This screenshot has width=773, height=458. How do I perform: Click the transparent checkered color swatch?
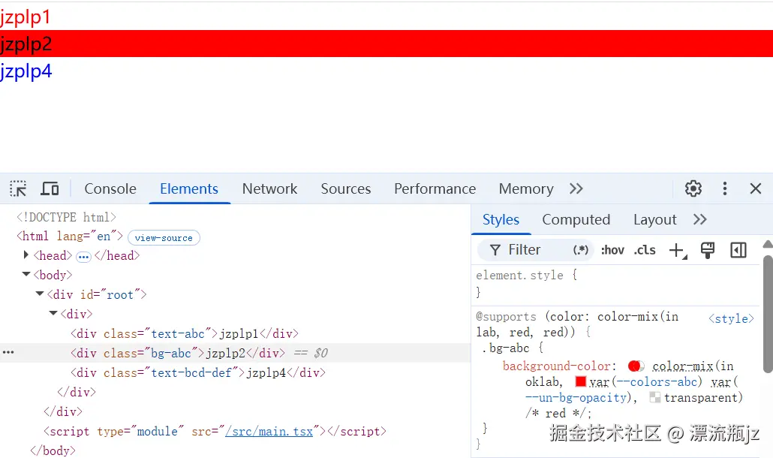point(654,397)
